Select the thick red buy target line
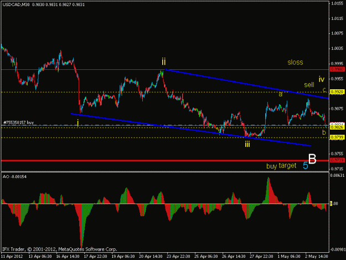Screen dimensions: 346x260 point(165,160)
